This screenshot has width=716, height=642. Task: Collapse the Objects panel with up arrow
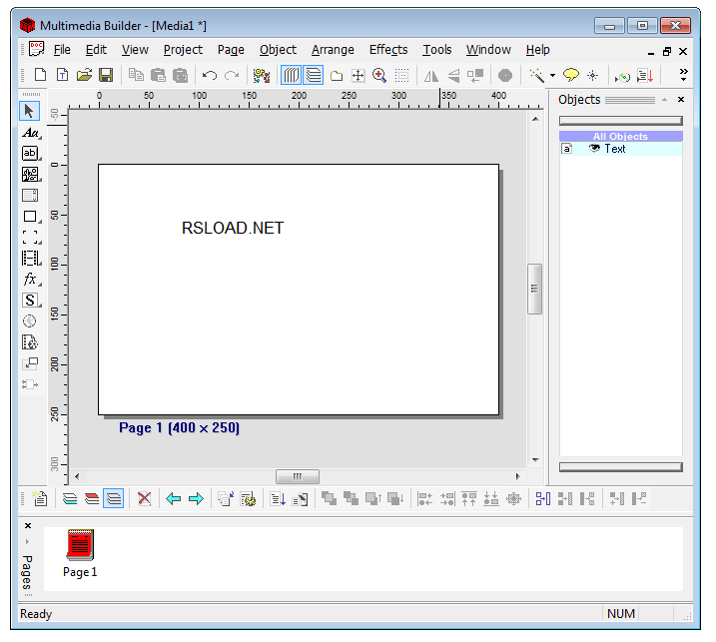(x=665, y=100)
